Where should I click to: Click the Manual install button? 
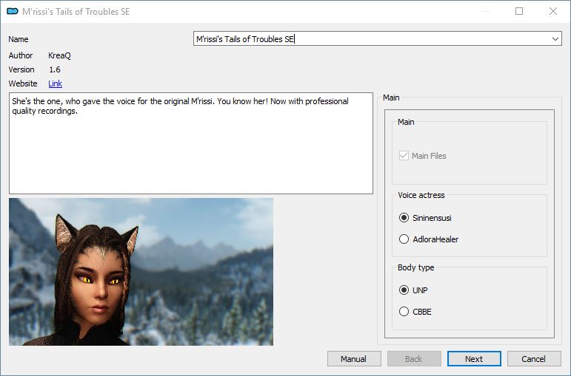coord(354,359)
